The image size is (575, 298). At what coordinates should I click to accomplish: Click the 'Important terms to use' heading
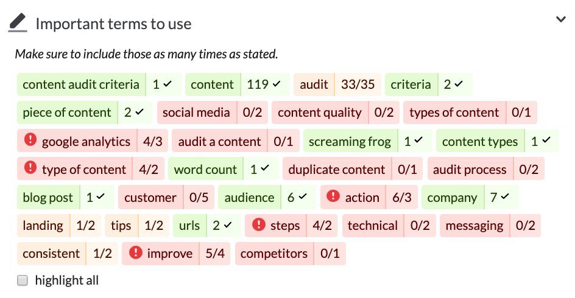113,24
